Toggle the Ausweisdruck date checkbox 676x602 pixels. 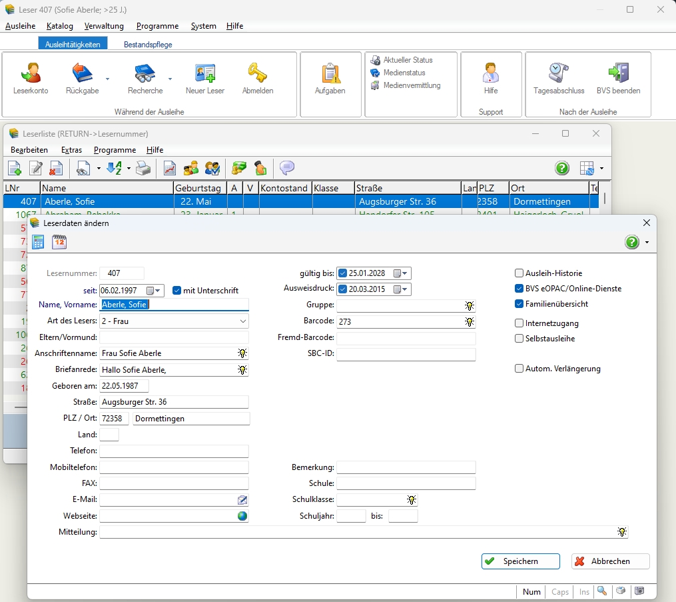[343, 289]
